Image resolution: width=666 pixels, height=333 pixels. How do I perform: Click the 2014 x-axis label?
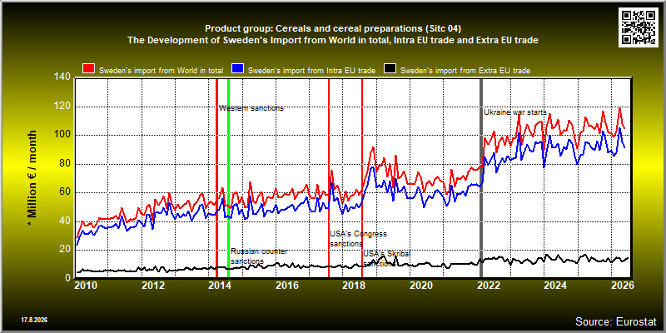220,286
